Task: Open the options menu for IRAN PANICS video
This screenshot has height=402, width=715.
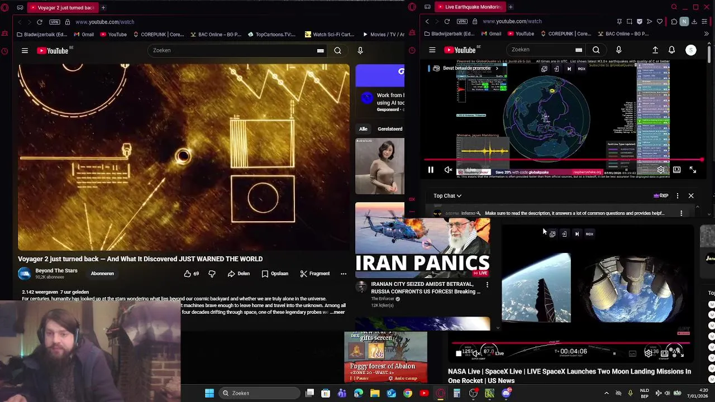Action: pyautogui.click(x=487, y=285)
